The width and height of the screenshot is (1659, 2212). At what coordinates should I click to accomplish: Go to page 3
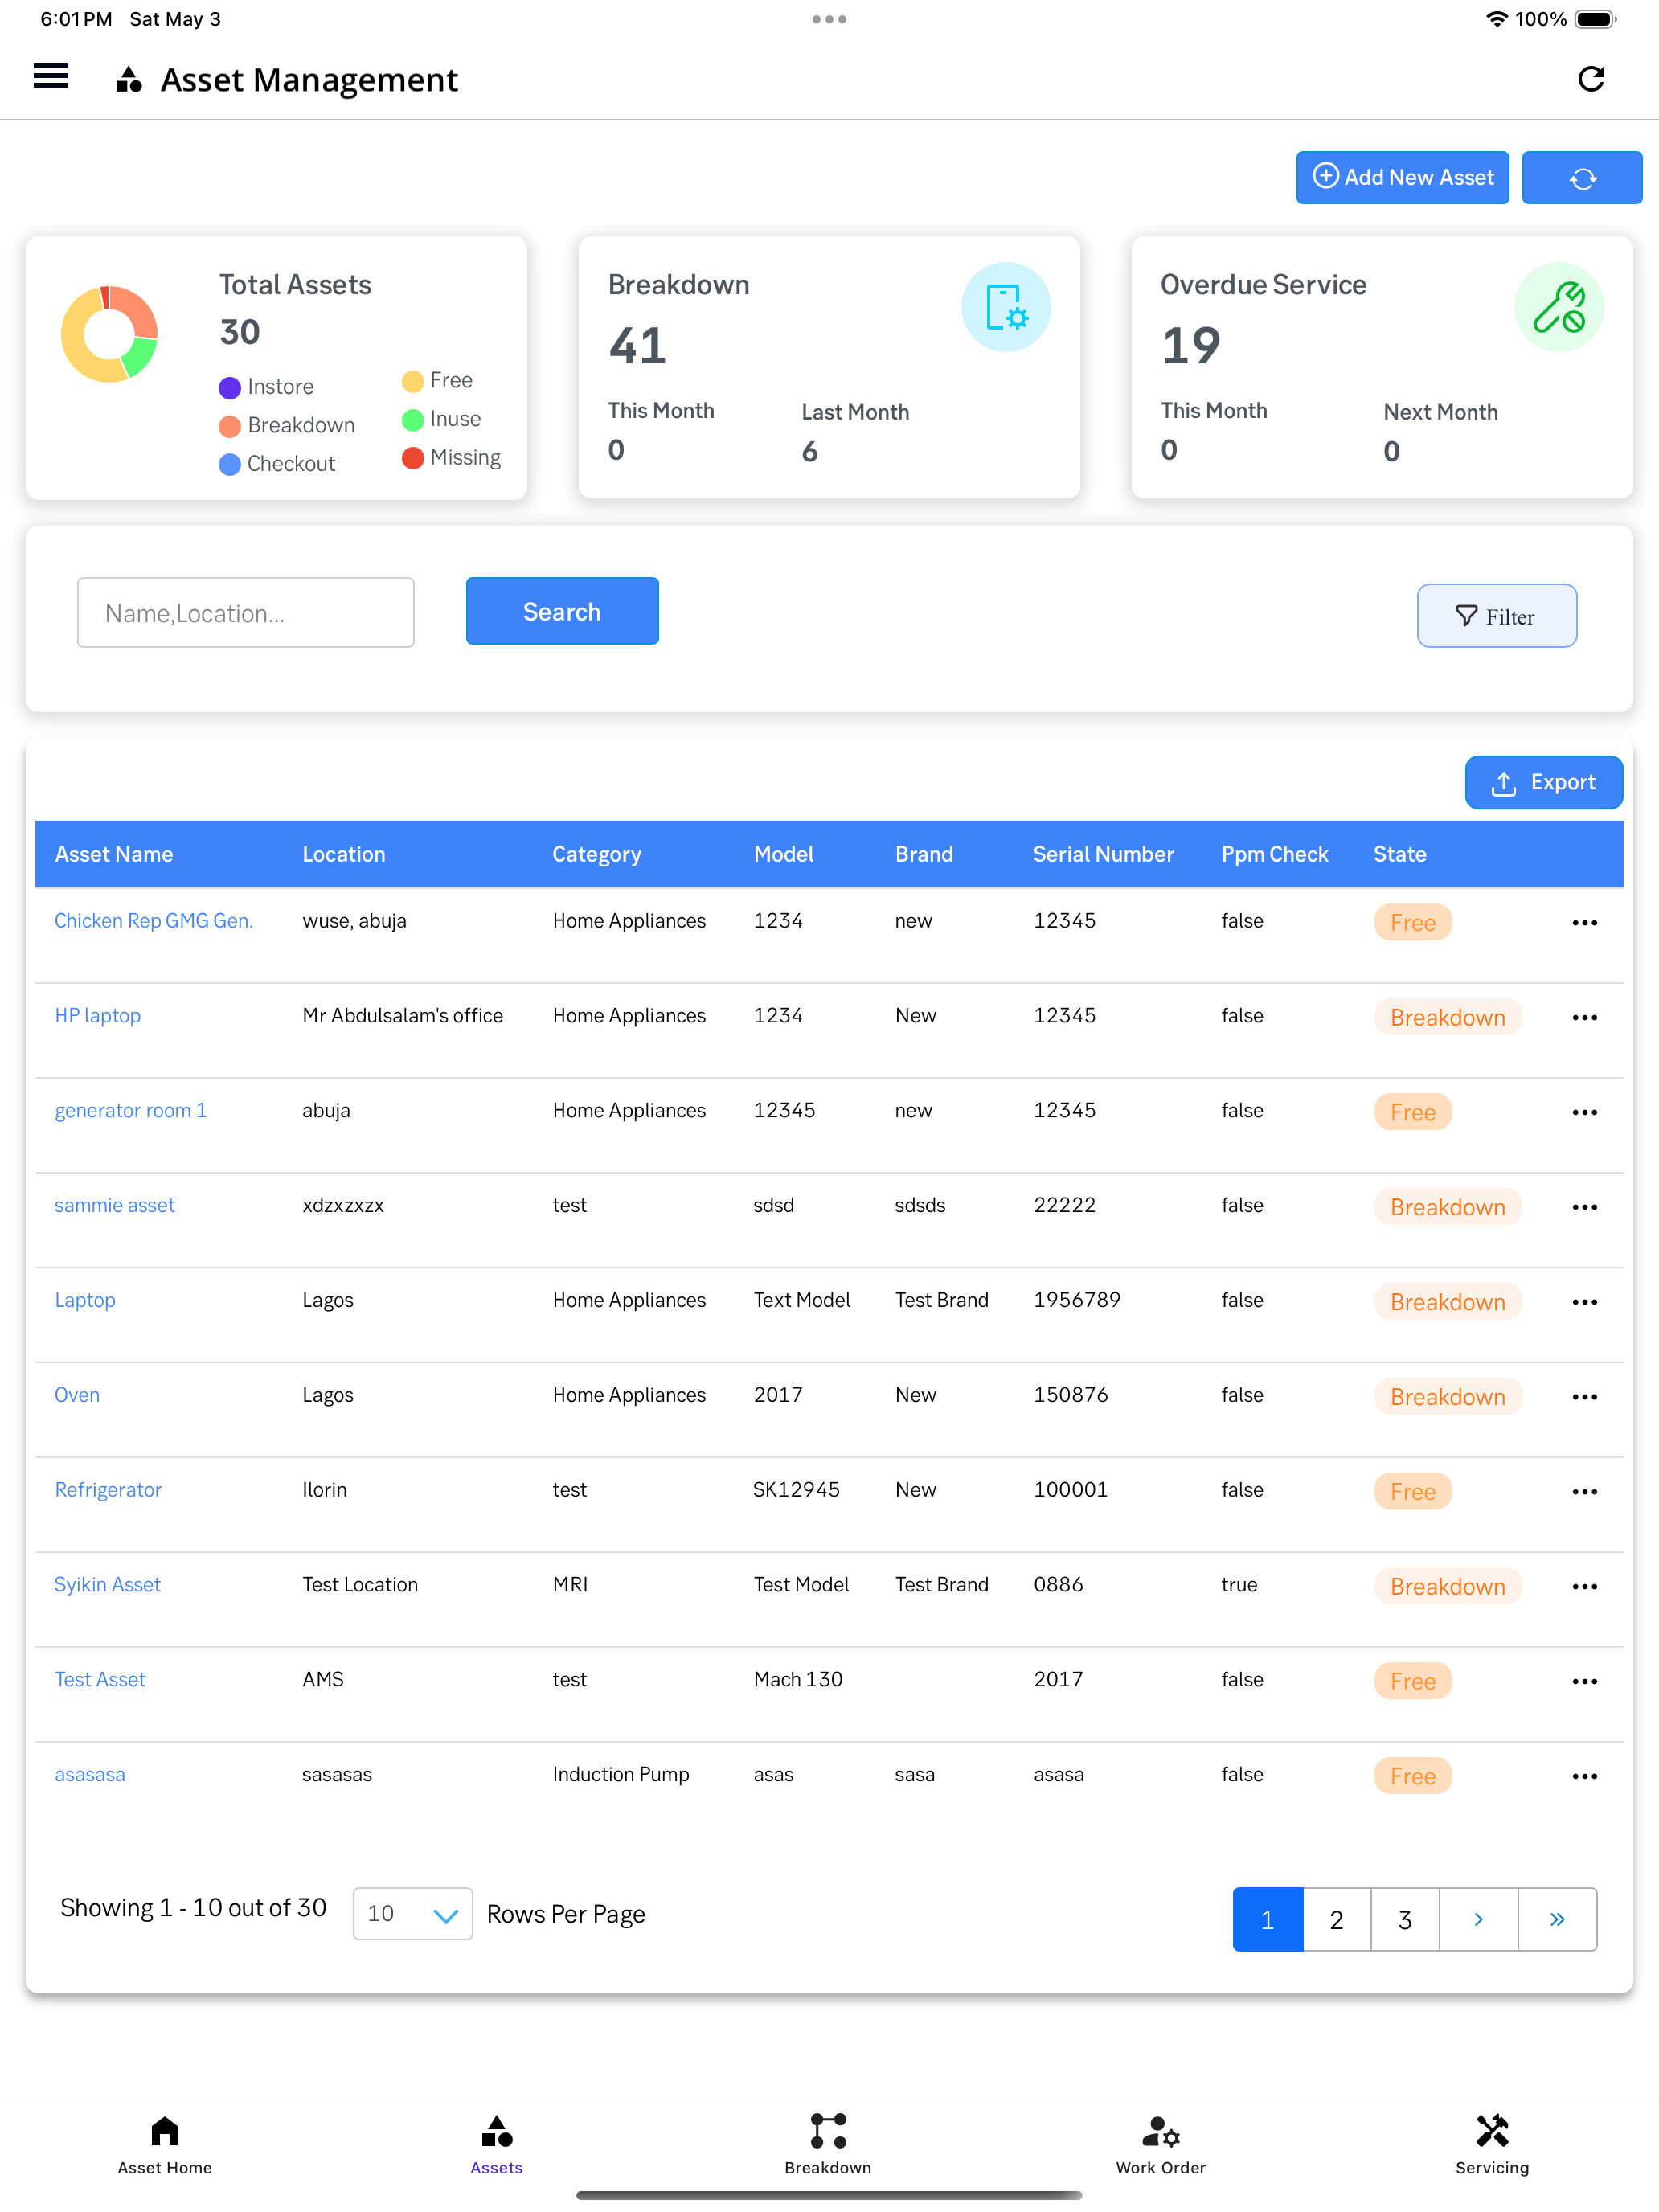(x=1405, y=1919)
